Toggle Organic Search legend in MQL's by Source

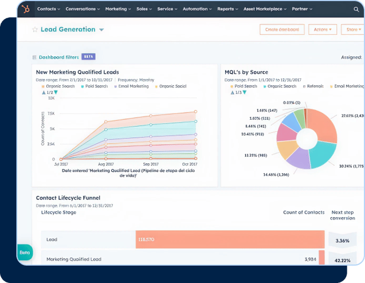point(280,87)
